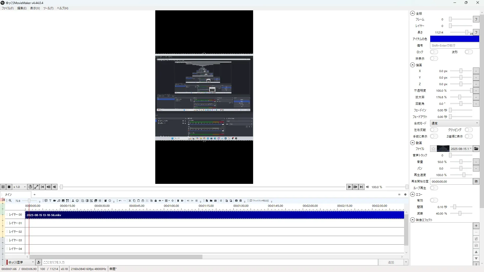484x272 pixels.
Task: Click the 追加 add button
Action: point(391,262)
